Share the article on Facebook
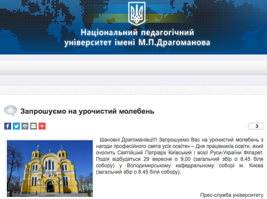The height and width of the screenshot is (199, 267). [x=8, y=126]
